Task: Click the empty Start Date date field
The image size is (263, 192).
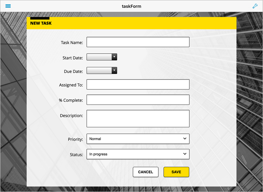Action: click(99, 57)
